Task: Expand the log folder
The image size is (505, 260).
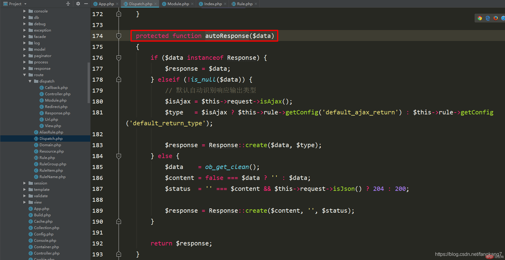Action: (x=25, y=43)
